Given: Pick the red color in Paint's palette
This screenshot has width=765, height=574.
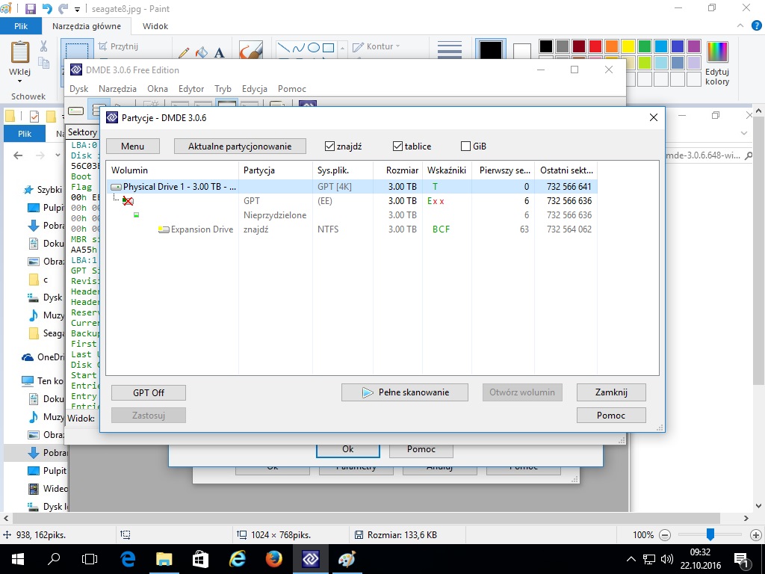Looking at the screenshot, I should click(x=595, y=46).
